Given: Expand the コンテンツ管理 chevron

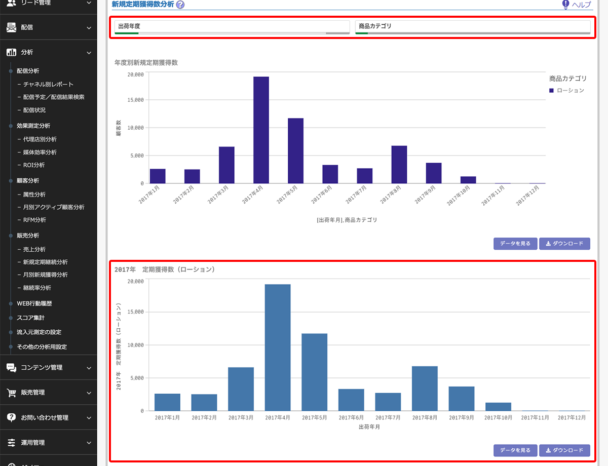Looking at the screenshot, I should [x=89, y=368].
